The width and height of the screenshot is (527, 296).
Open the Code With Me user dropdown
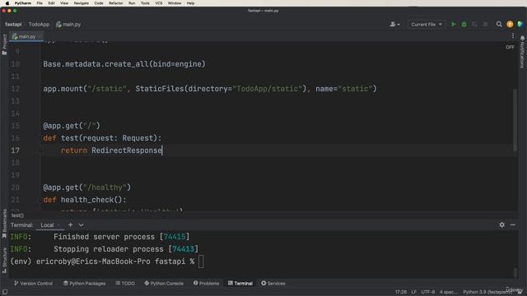click(x=394, y=24)
